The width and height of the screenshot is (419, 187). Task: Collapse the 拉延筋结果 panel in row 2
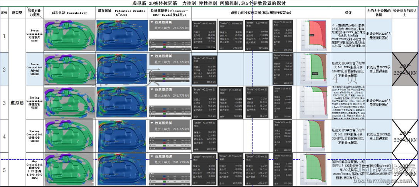coord(152,56)
